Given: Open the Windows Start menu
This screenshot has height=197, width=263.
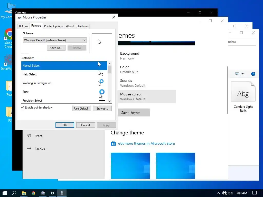Looking at the screenshot, I should click(5, 193).
